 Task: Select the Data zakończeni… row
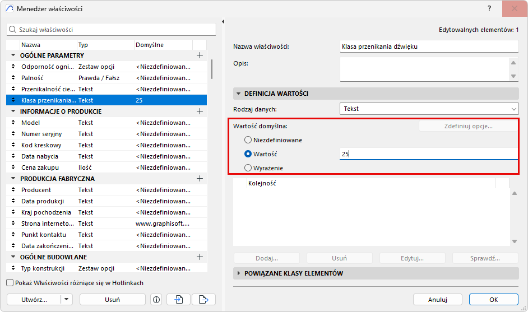click(x=106, y=246)
